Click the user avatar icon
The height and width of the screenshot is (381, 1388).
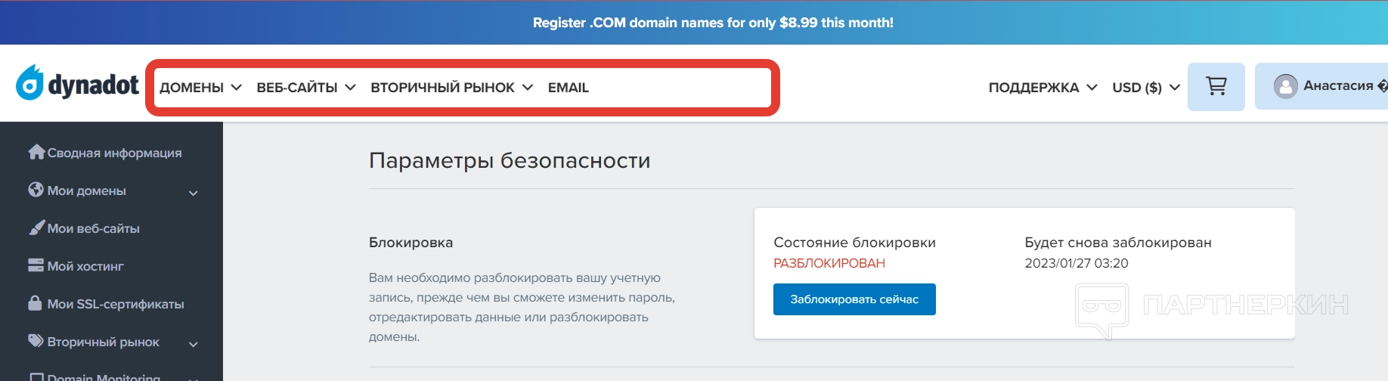[1285, 86]
